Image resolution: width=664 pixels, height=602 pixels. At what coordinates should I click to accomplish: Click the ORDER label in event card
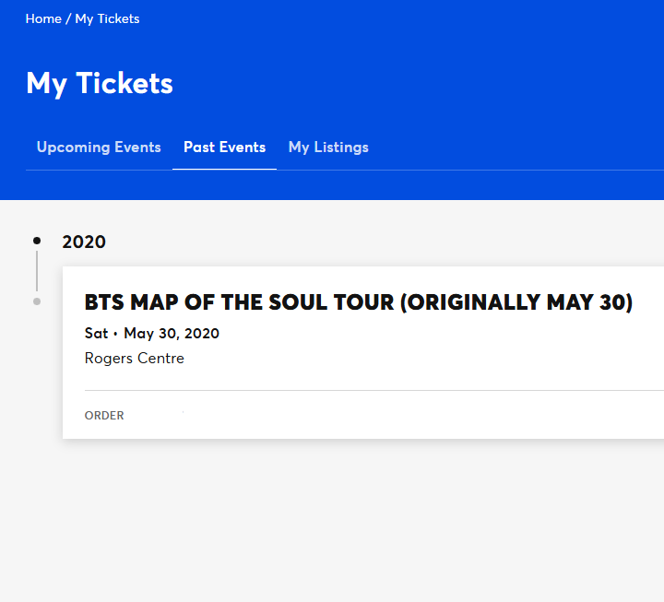point(104,416)
